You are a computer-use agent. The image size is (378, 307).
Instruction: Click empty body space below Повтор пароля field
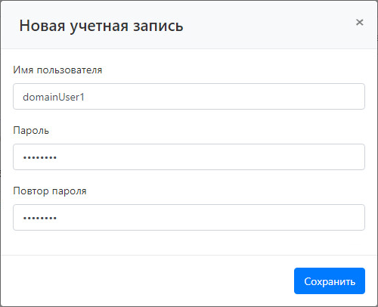tap(189, 243)
